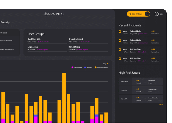Open Malicious Emails link in the 15:51 pm incident
The image size is (172, 123).
[x=144, y=43]
